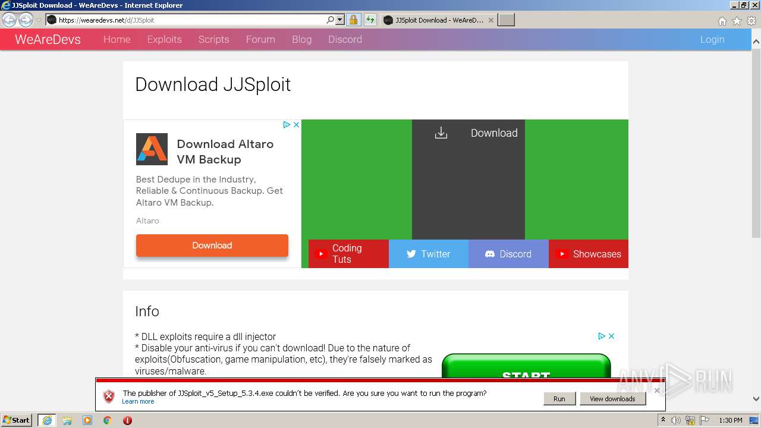Open Favorites star icon
761x428 pixels.
coord(737,21)
